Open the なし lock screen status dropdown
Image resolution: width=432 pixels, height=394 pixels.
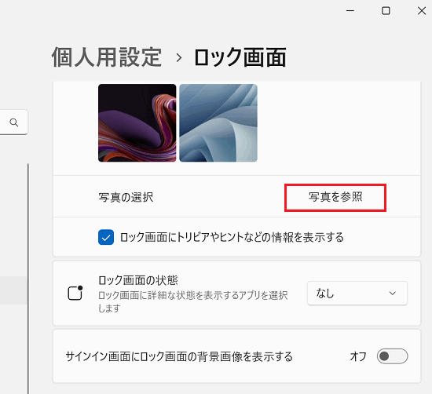point(357,294)
